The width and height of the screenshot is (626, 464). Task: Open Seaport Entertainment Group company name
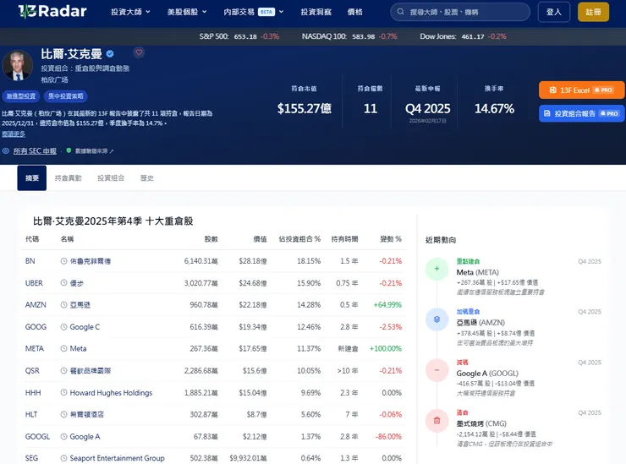click(117, 458)
